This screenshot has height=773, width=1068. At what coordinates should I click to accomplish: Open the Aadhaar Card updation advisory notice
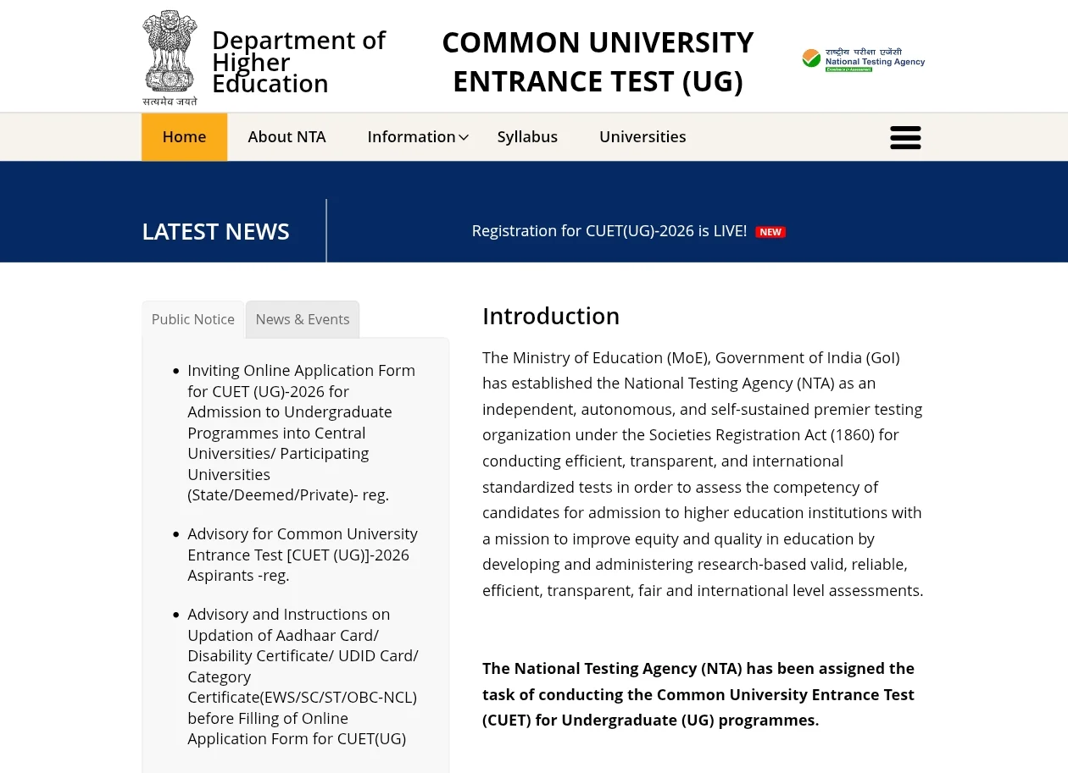(x=302, y=676)
